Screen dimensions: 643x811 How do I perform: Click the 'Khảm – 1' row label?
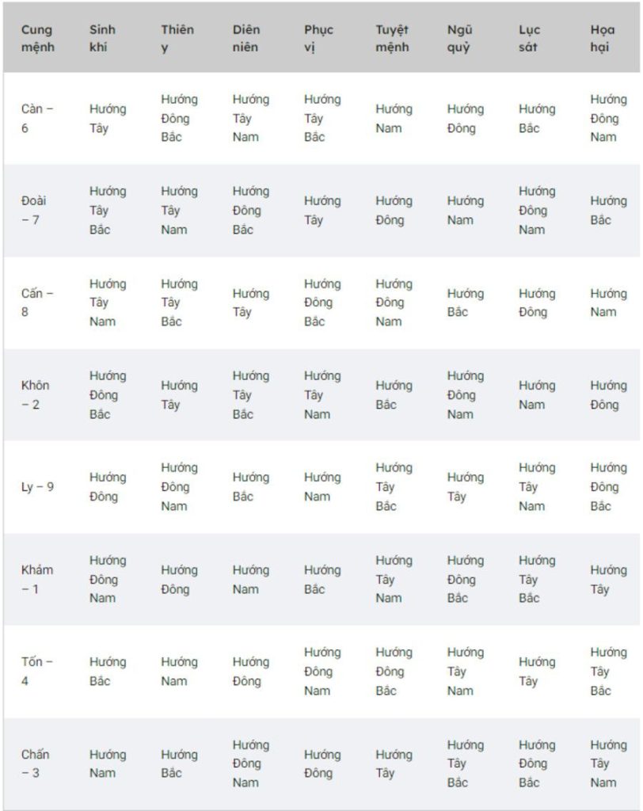pyautogui.click(x=36, y=579)
